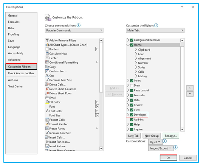Open the Trust Center category

point(15,86)
